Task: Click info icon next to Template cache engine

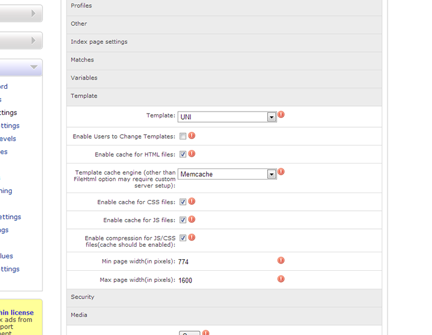Action: coord(281,172)
